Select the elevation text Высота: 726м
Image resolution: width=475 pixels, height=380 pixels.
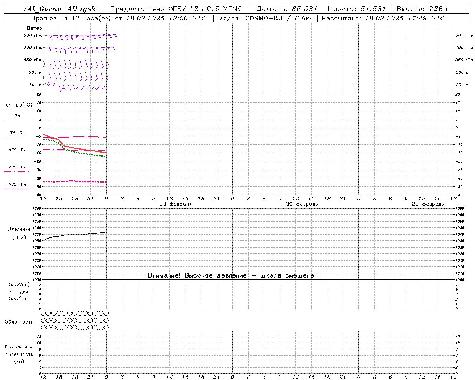click(x=422, y=9)
